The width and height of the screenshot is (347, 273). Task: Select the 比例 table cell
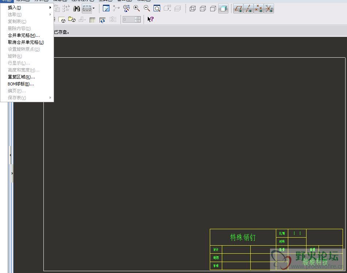pos(282,233)
